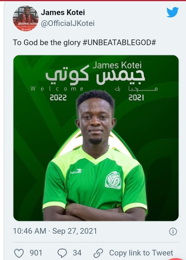Open the welcome announcement image
Image resolution: width=186 pixels, height=260 pixels.
(96, 138)
